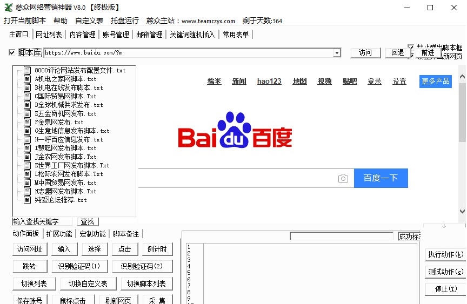
Task: Click the file icon beside J金农网发布脚本.Txt
Action: (27, 157)
